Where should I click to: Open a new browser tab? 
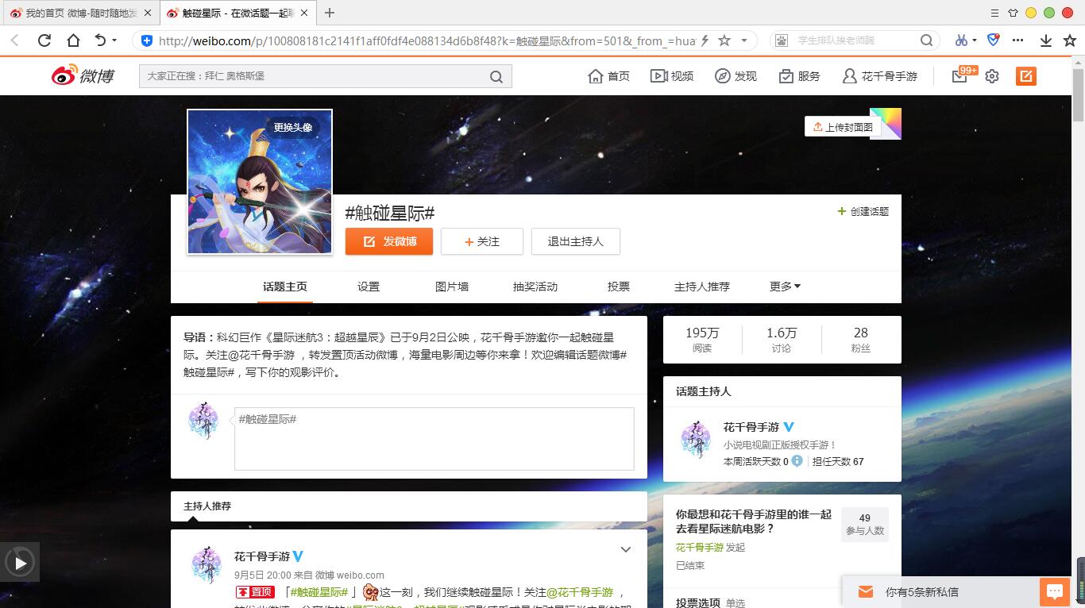click(x=330, y=13)
